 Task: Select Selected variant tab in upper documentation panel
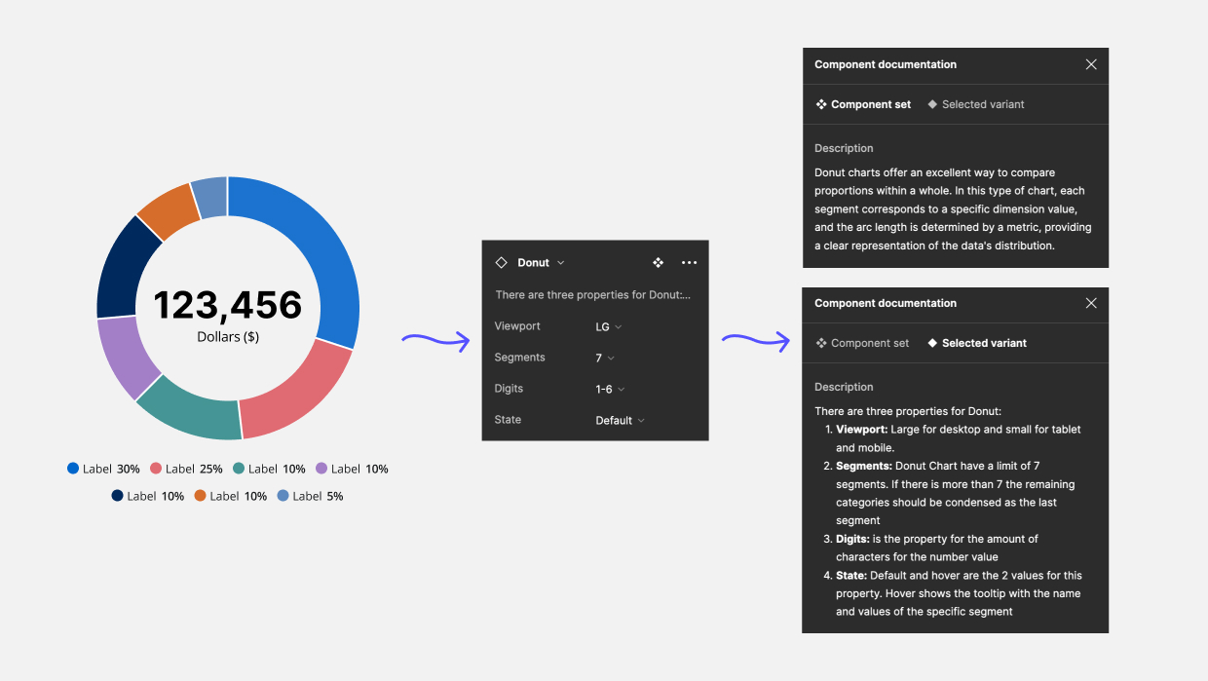976,104
